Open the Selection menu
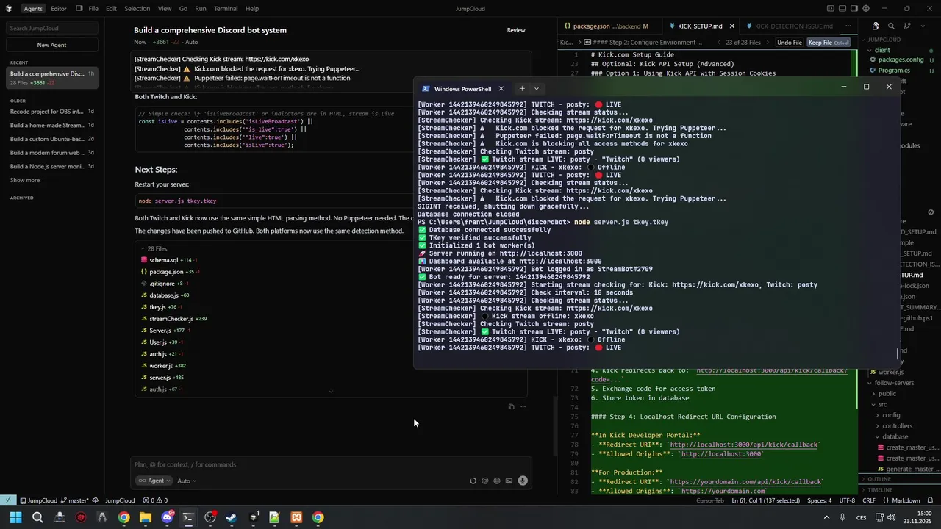Viewport: 941px width, 529px height. coord(137,9)
